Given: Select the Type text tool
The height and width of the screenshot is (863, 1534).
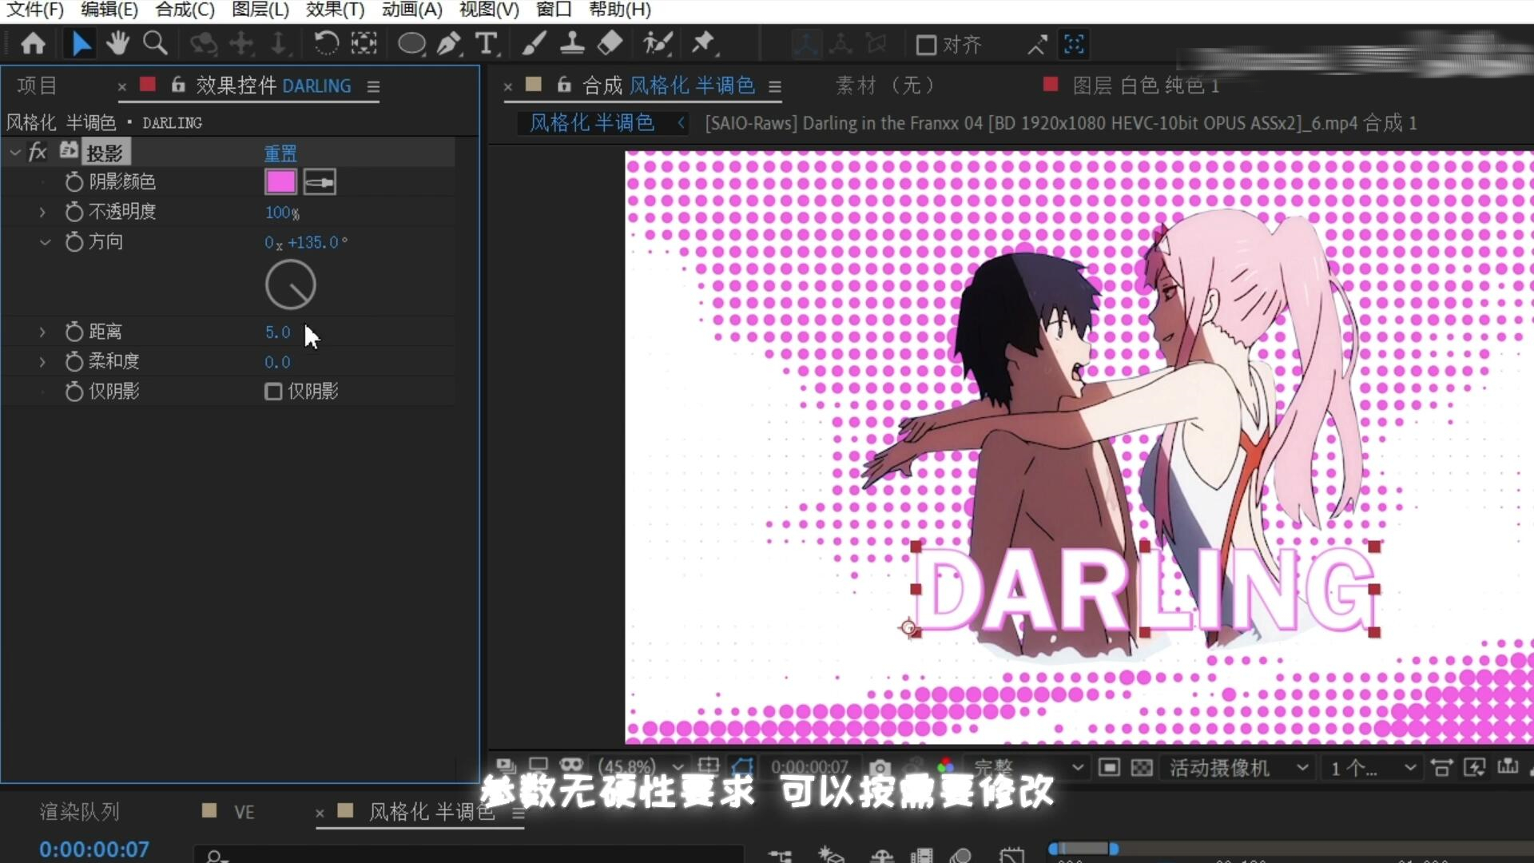Looking at the screenshot, I should [487, 43].
